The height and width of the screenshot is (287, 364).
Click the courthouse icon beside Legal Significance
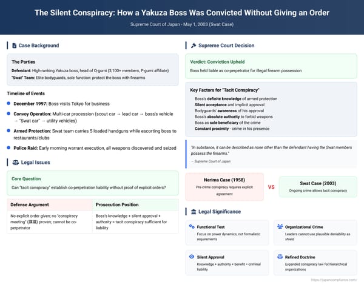coord(194,212)
